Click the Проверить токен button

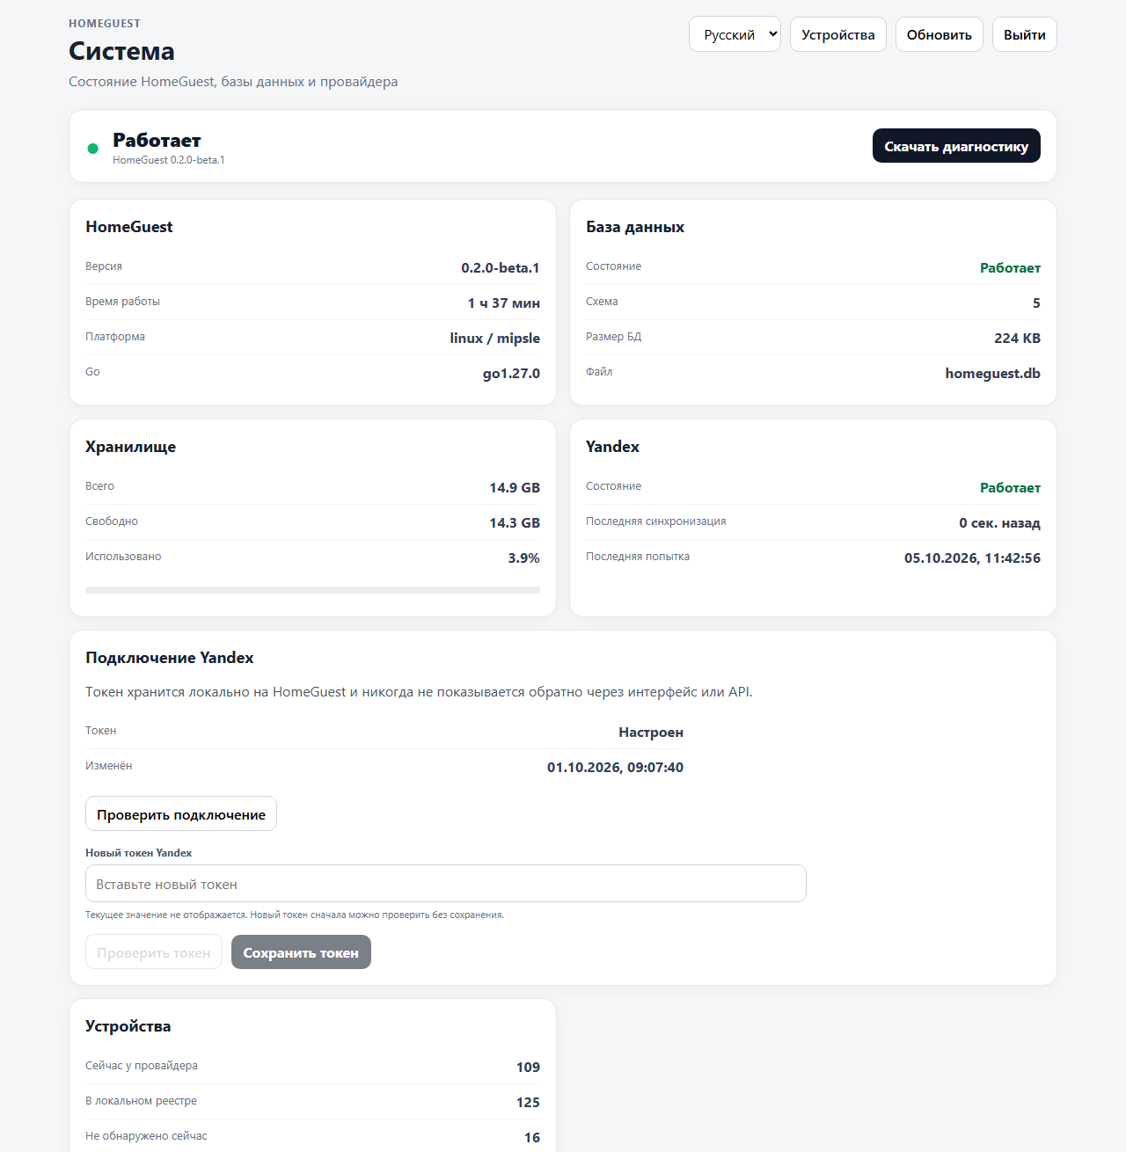[x=154, y=952]
